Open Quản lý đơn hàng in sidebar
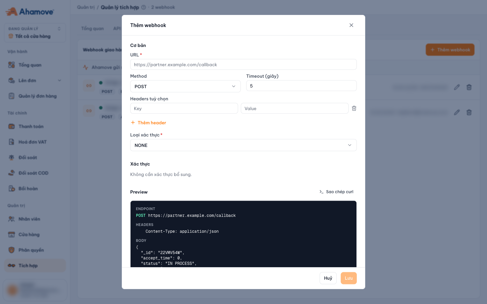 tap(35, 96)
